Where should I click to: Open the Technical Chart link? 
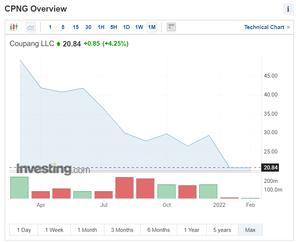coord(267,27)
